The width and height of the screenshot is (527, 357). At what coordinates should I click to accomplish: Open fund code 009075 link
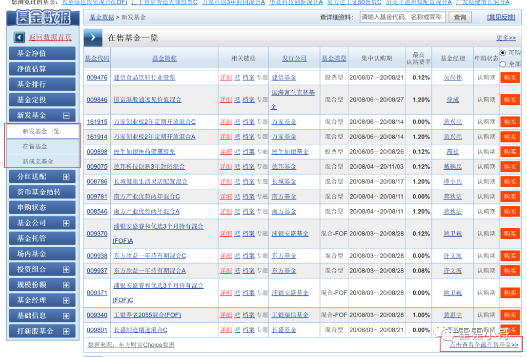click(x=97, y=167)
